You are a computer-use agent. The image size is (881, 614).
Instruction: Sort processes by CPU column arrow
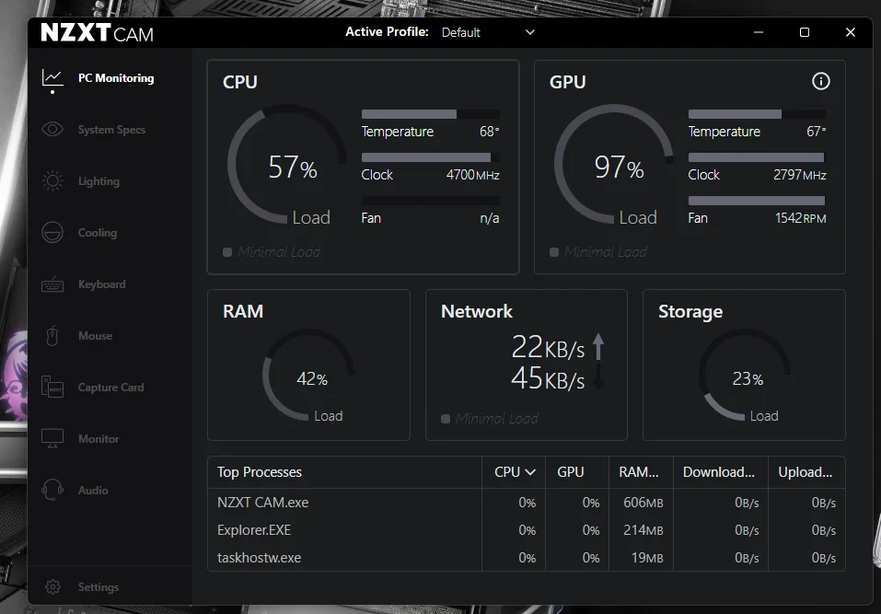tap(530, 472)
